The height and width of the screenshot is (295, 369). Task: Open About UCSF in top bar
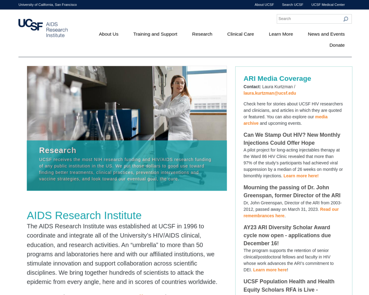[264, 5]
